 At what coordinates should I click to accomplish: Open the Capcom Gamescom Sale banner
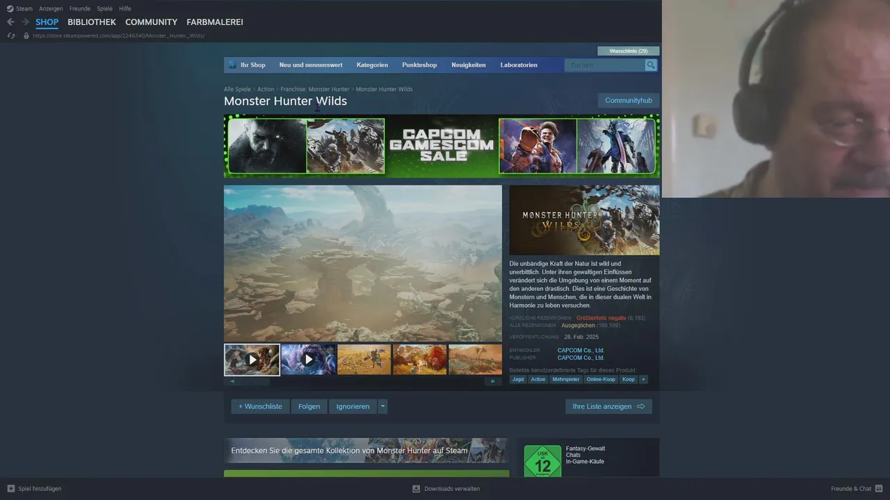click(x=442, y=146)
